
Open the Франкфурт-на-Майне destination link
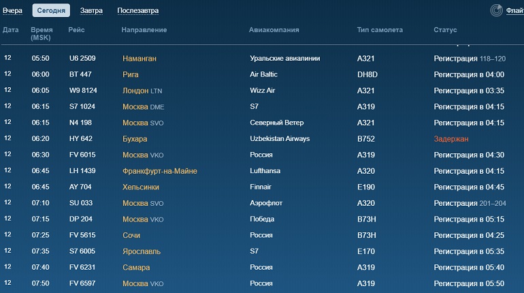(160, 171)
